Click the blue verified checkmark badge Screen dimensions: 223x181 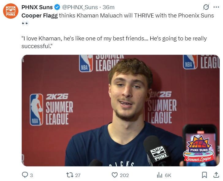tap(57, 7)
